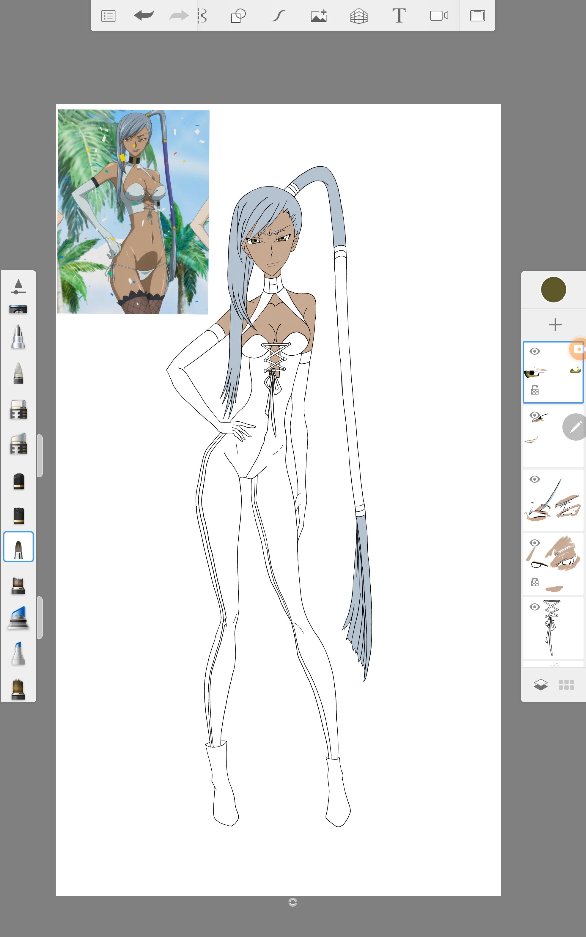
Task: Select the wide blue chisel marker
Action: point(18,618)
